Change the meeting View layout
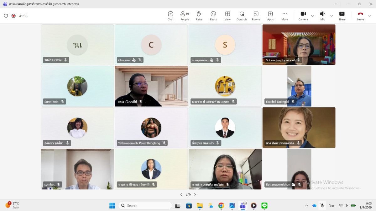 point(227,16)
